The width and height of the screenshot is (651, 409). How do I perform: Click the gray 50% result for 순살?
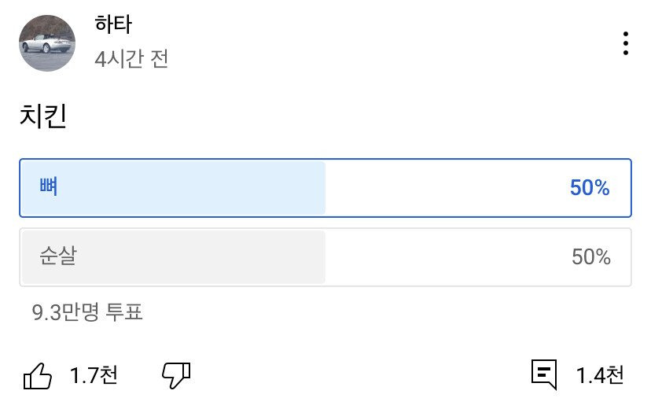pyautogui.click(x=591, y=257)
